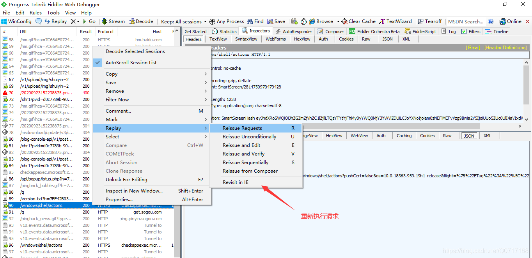The height and width of the screenshot is (258, 532).
Task: Select the request SyntaxView tab
Action: coord(246,39)
